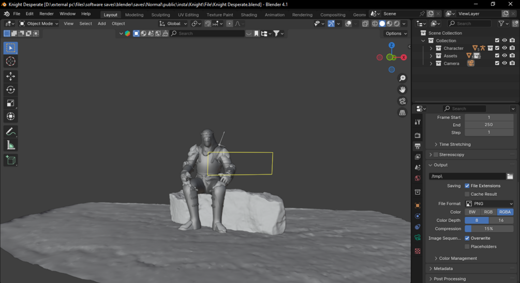Uncheck the Overwrite checkbox
Screen dimensions: 520x283
[467, 238]
